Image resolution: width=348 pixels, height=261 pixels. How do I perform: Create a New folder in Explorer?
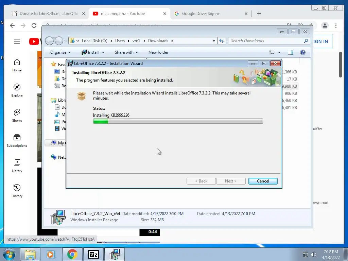point(158,52)
